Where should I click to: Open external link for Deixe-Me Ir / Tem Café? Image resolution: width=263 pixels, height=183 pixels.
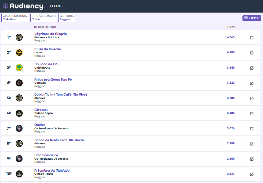tap(252, 98)
